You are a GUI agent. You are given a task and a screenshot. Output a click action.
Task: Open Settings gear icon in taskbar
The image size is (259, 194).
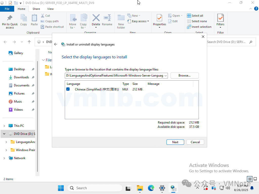tap(162, 188)
